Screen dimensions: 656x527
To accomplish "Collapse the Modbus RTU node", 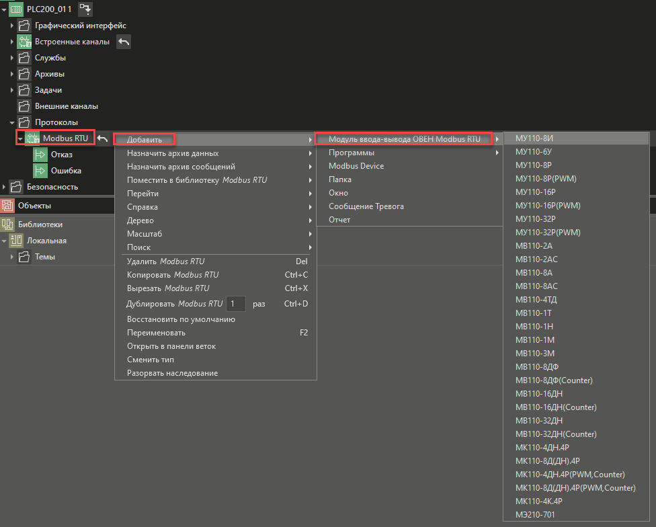I will tap(20, 138).
